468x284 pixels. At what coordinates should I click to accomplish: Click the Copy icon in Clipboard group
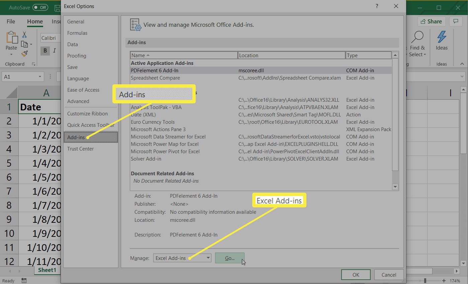click(24, 44)
